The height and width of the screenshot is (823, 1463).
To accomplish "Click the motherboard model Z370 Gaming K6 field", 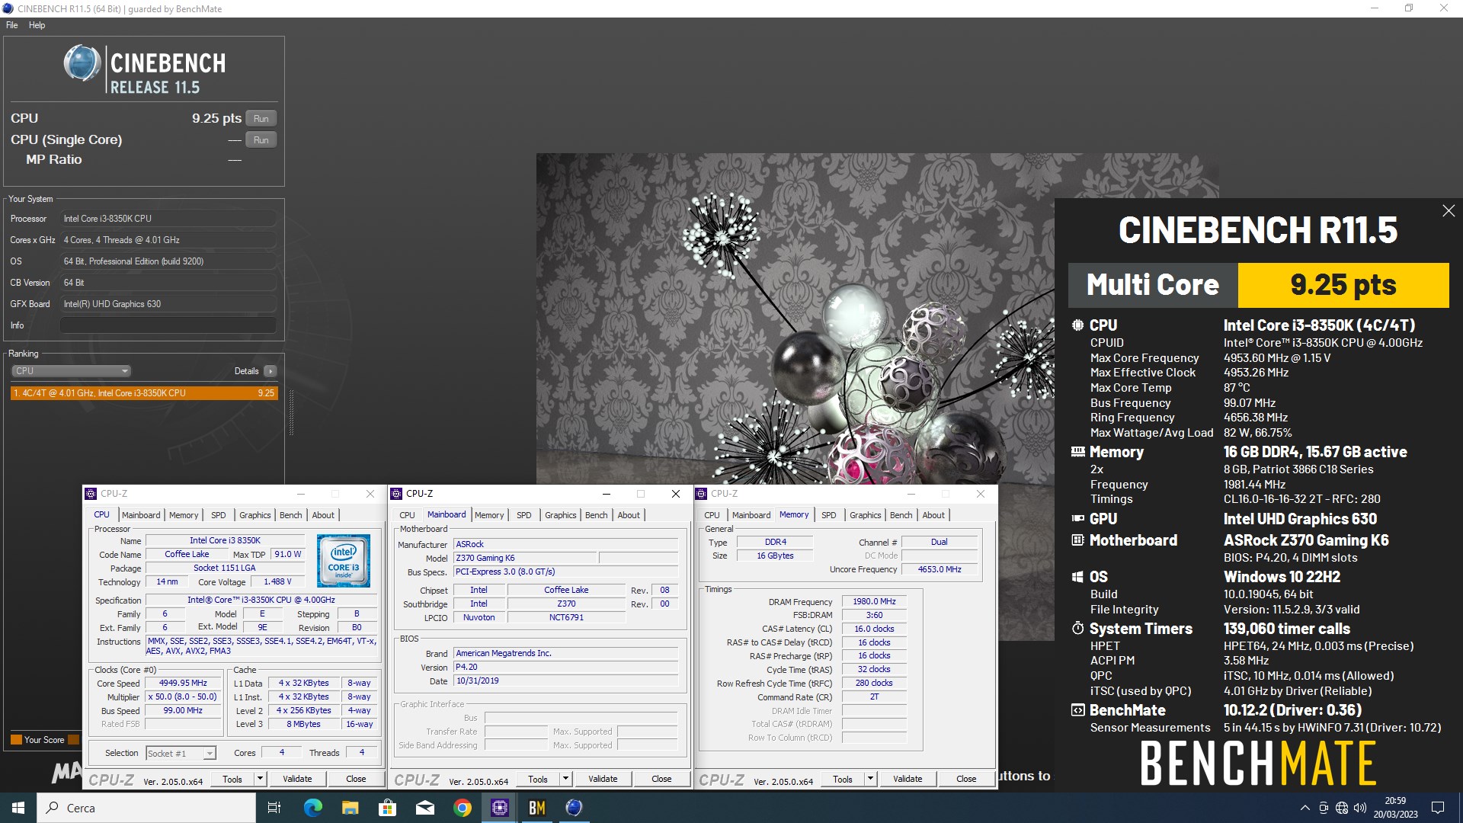I will (525, 558).
